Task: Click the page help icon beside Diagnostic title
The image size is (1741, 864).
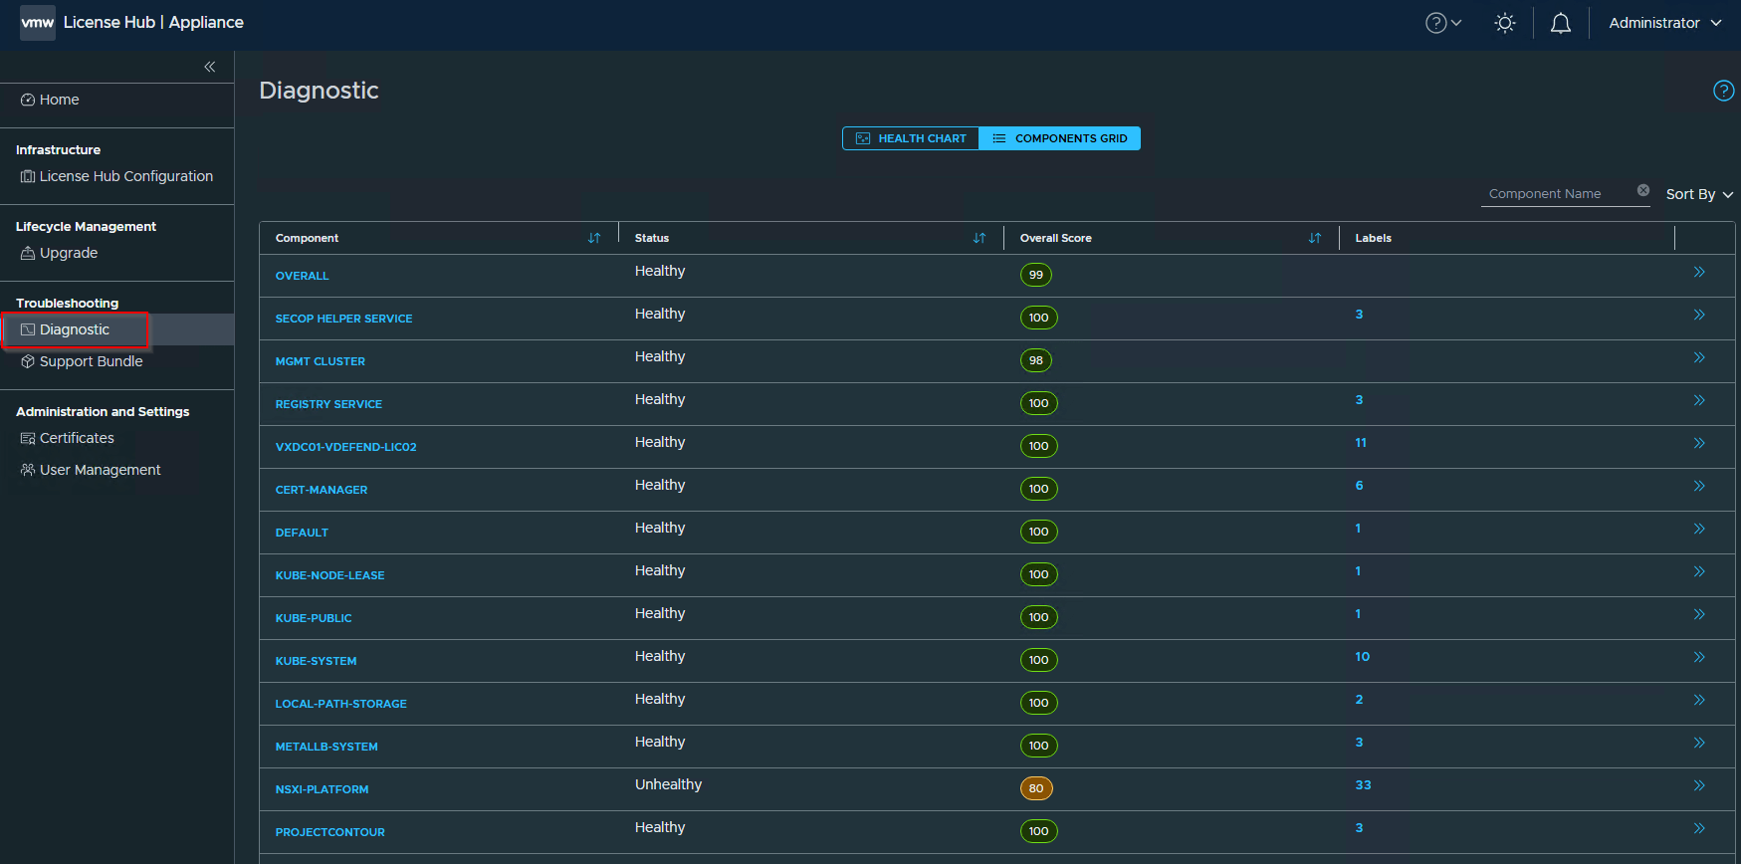Action: pos(1723,91)
